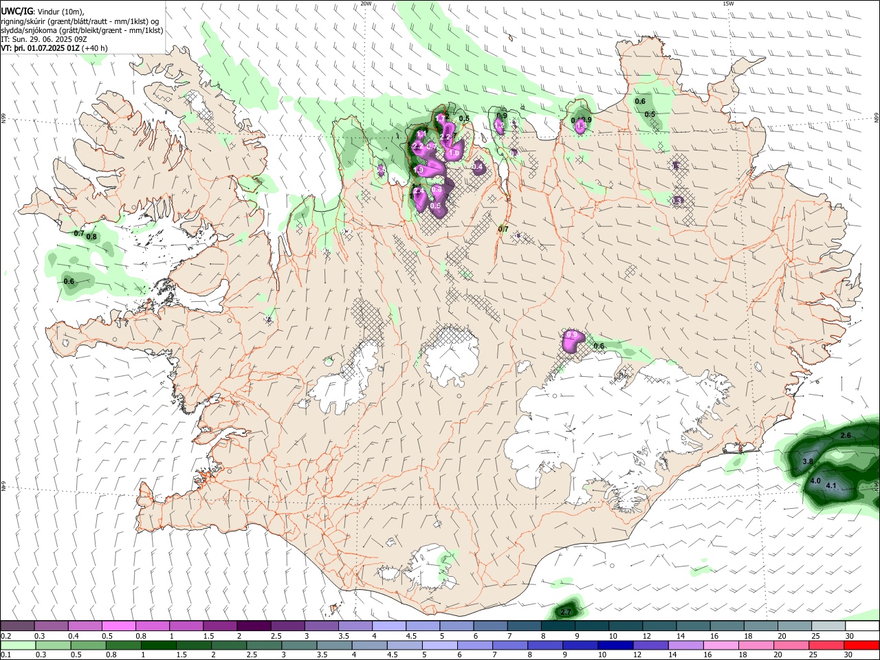Click the 0.8 rain value over Breiðafjörður bay
880x660 pixels.
click(92, 236)
